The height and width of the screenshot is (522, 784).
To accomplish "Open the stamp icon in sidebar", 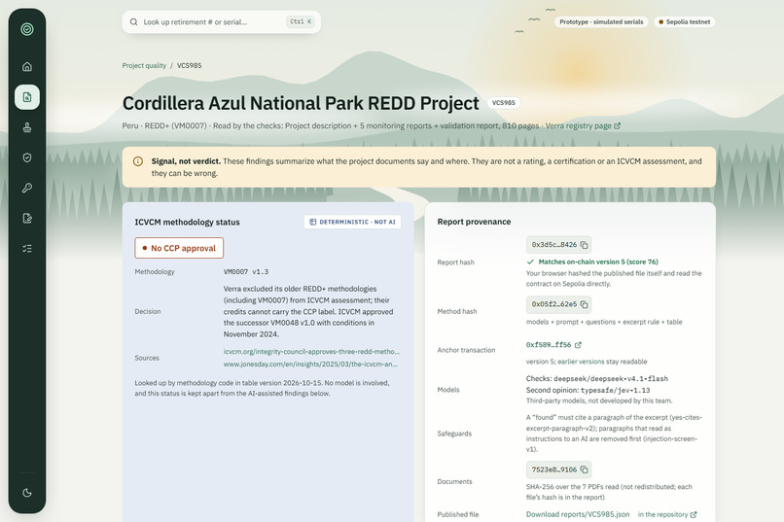I will [x=27, y=127].
